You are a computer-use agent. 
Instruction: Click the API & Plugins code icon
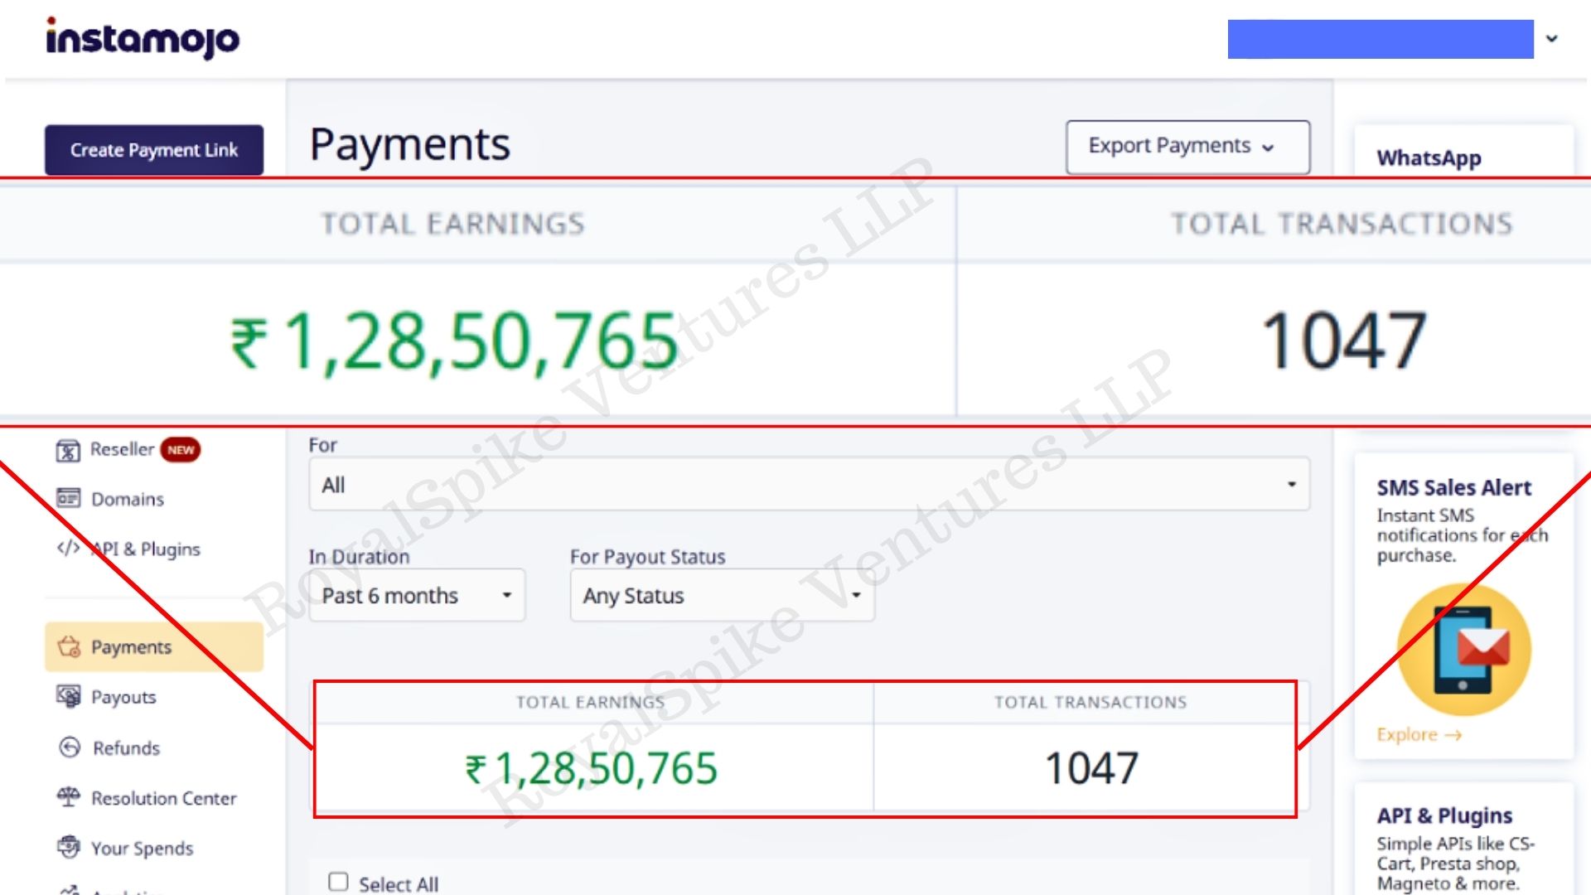pyautogui.click(x=68, y=548)
